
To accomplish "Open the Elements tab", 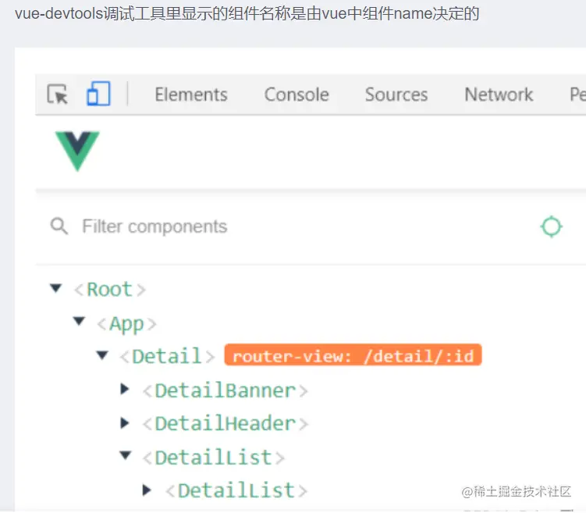I will point(191,94).
